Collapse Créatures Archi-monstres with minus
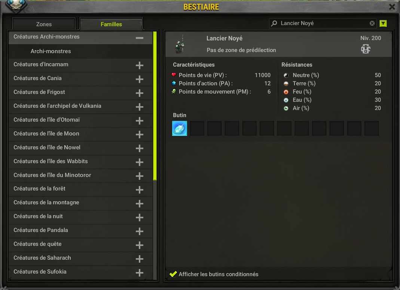The height and width of the screenshot is (290, 400). pos(139,38)
